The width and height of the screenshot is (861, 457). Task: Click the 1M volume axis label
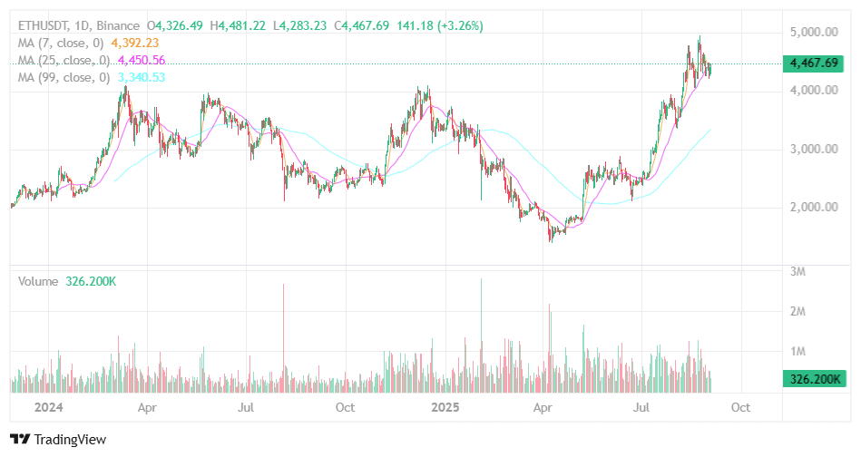pos(797,351)
